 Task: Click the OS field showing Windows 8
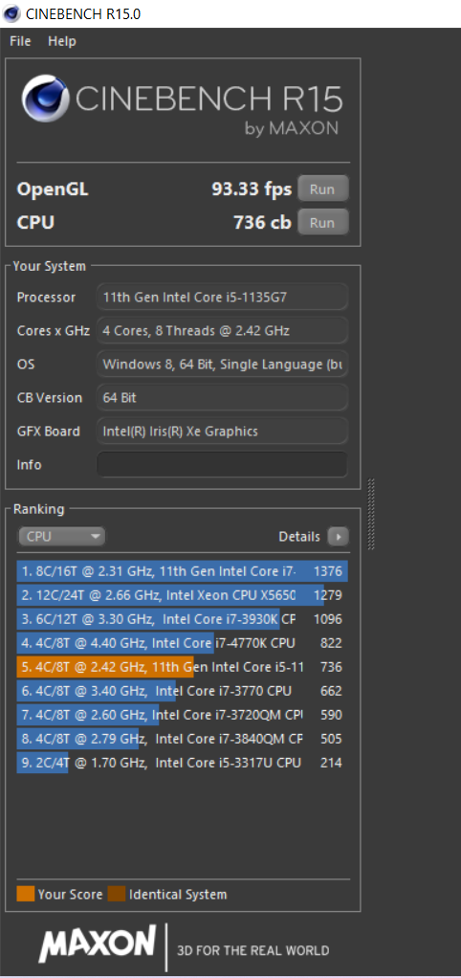223,364
